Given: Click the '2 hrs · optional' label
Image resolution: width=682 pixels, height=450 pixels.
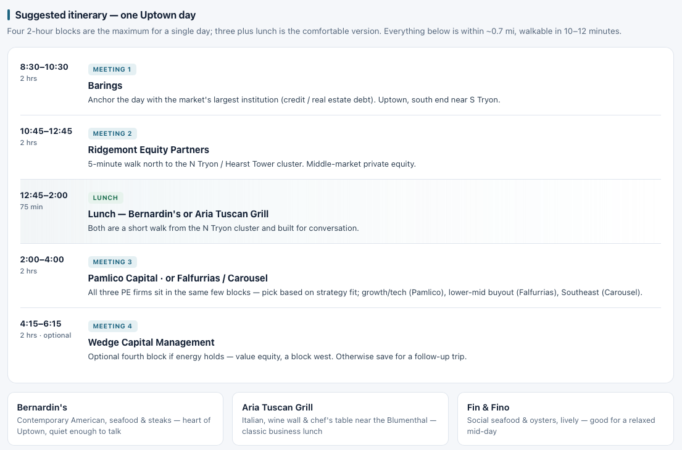Looking at the screenshot, I should point(45,335).
